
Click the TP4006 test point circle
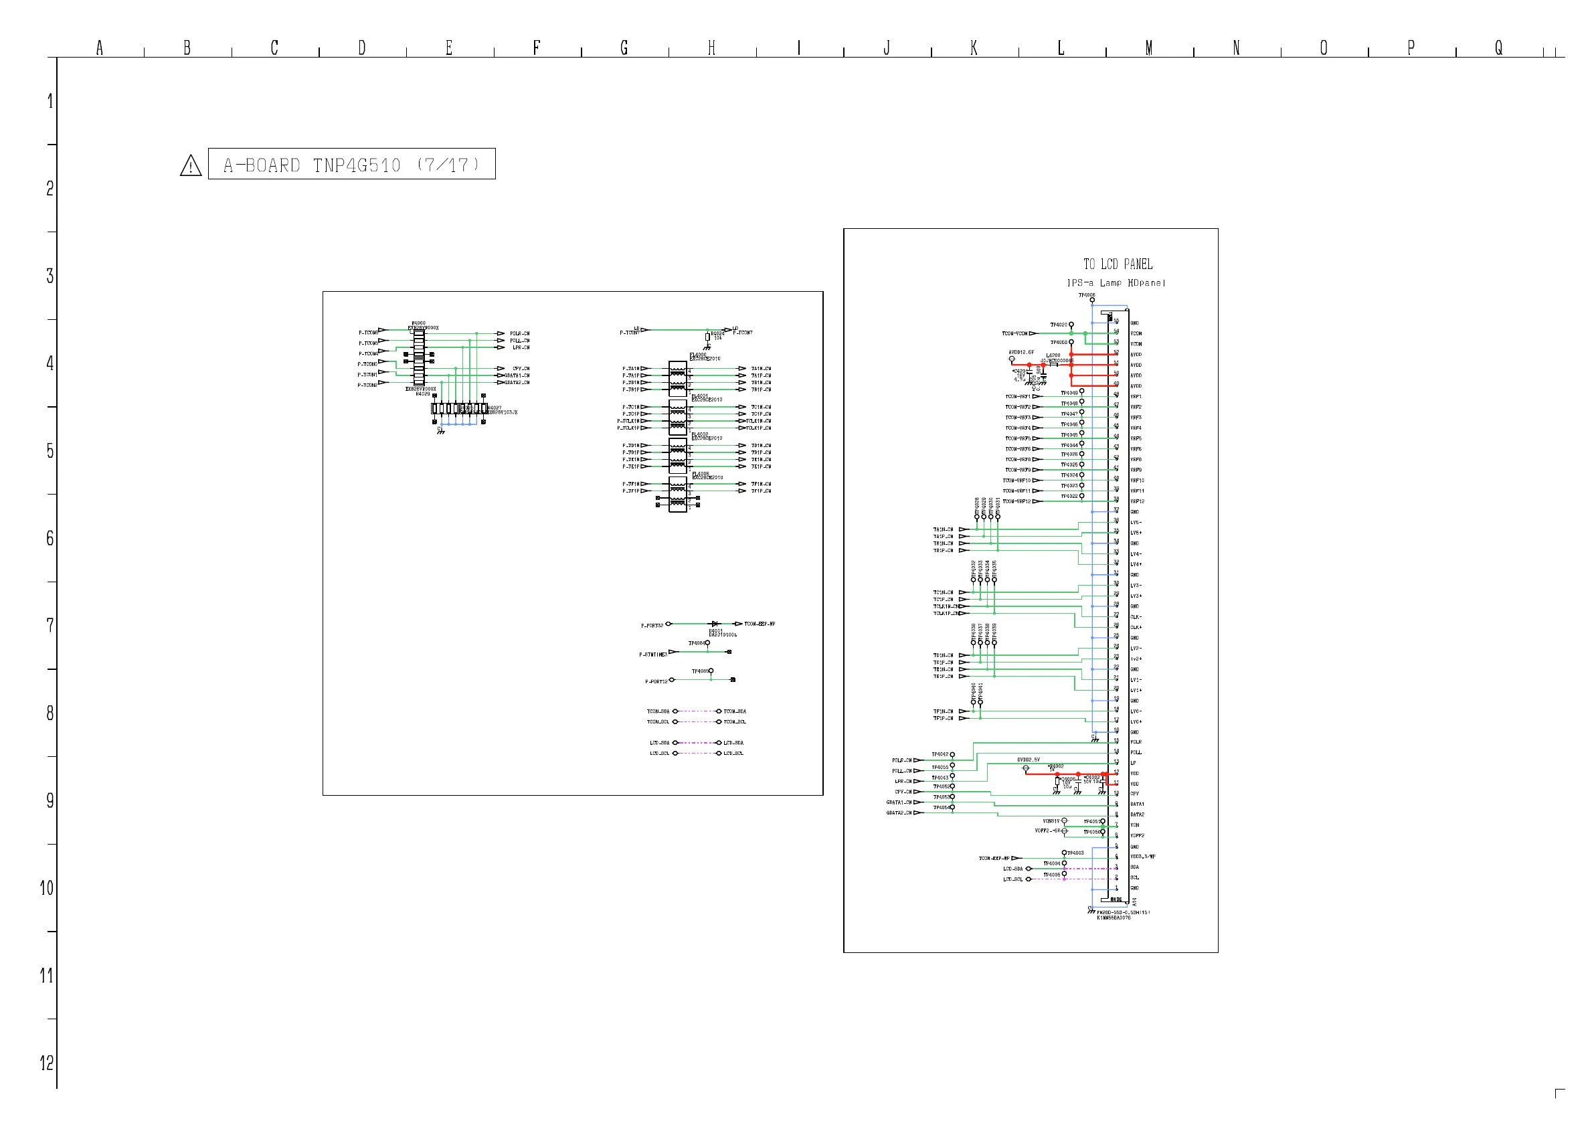[x=1092, y=300]
